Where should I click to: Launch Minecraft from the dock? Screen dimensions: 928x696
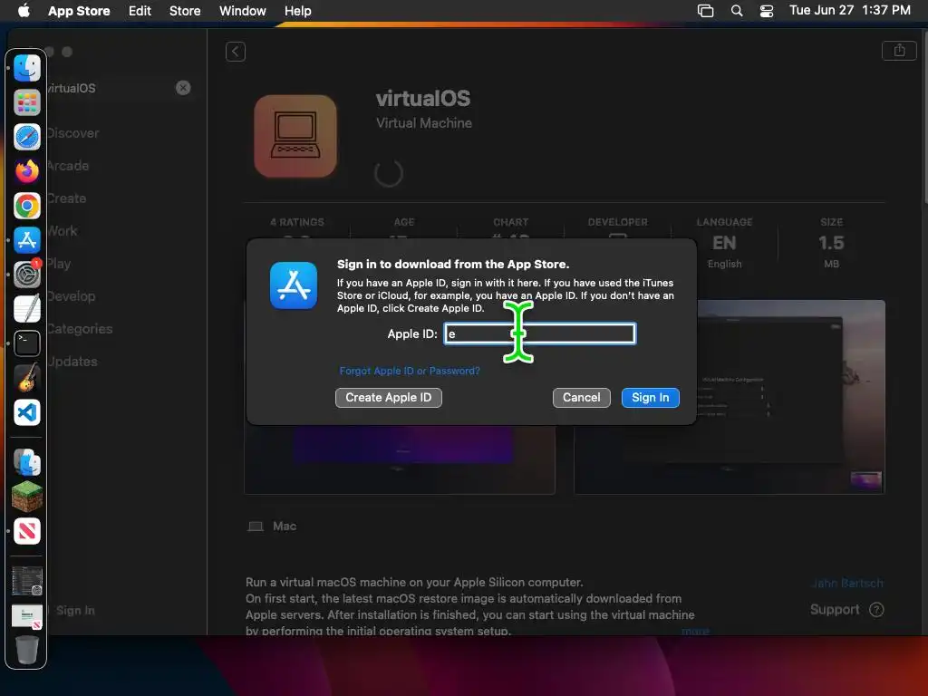27,497
